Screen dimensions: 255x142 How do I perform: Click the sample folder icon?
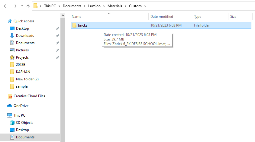pos(12,86)
